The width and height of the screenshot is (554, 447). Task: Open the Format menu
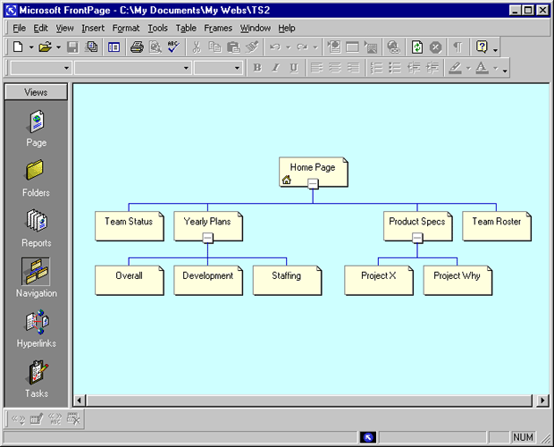click(126, 28)
